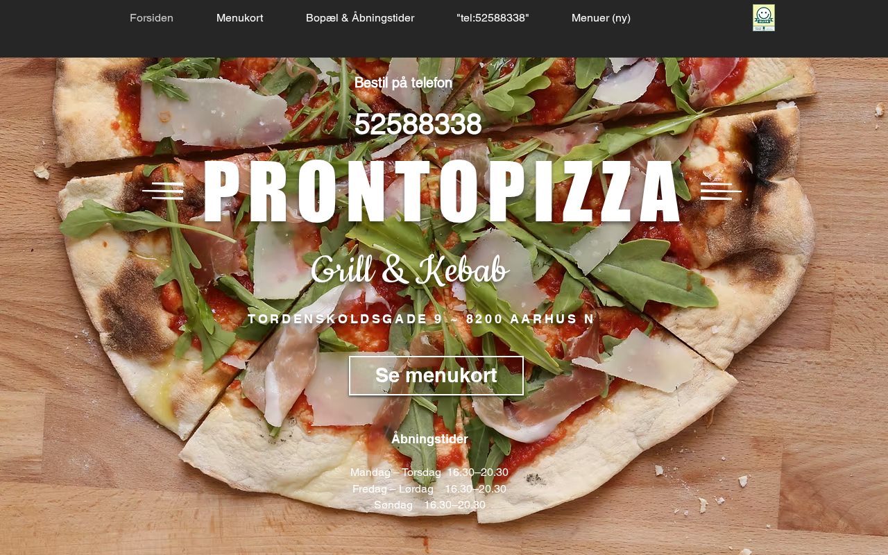The width and height of the screenshot is (888, 555).
Task: Go to the Forsiden page
Action: [151, 18]
